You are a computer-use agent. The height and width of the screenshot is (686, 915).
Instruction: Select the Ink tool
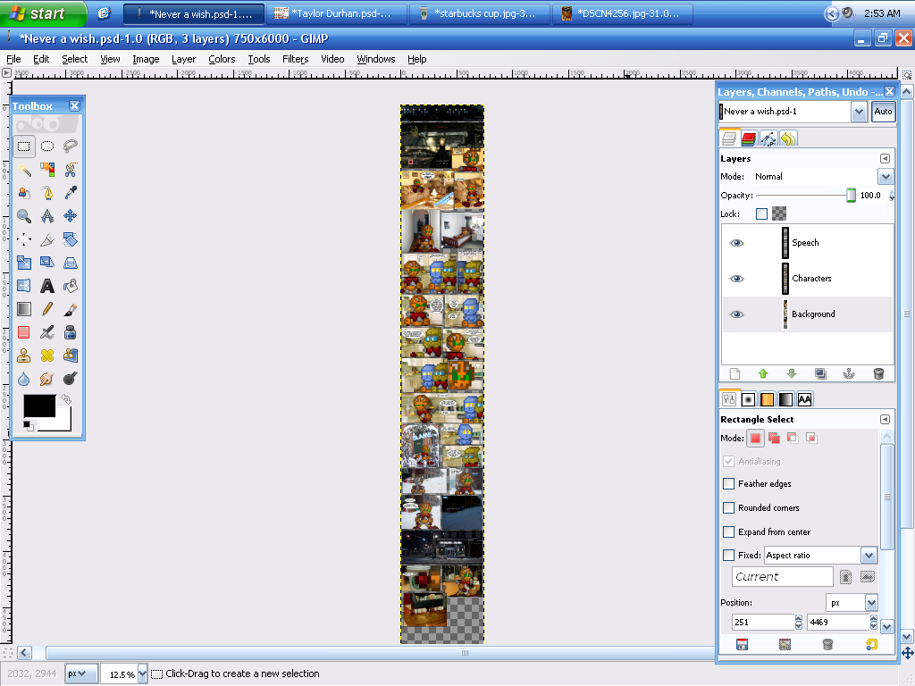tap(70, 332)
